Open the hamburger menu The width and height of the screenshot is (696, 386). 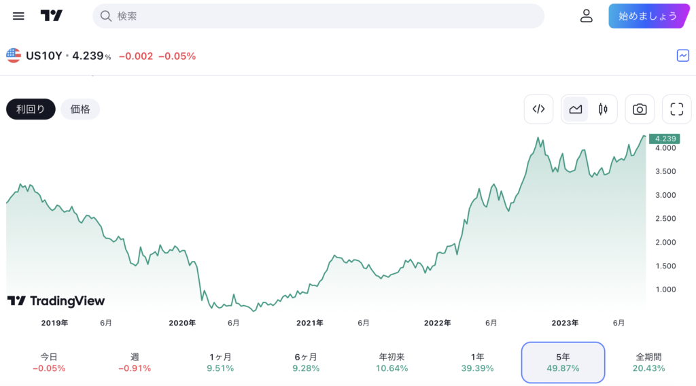pos(18,16)
